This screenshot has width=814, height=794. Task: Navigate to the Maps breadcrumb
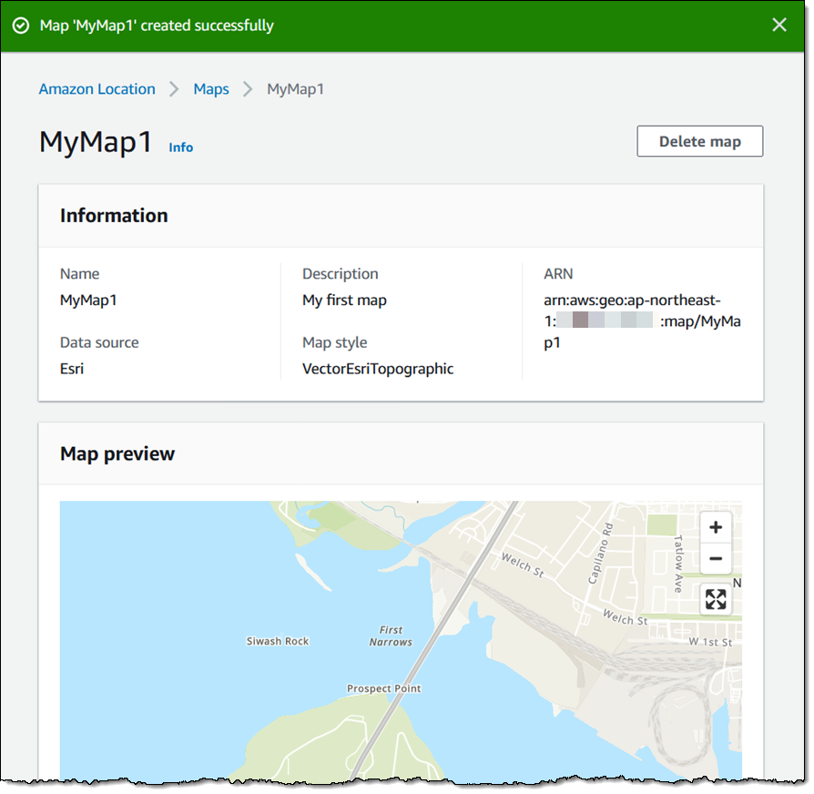(x=210, y=89)
